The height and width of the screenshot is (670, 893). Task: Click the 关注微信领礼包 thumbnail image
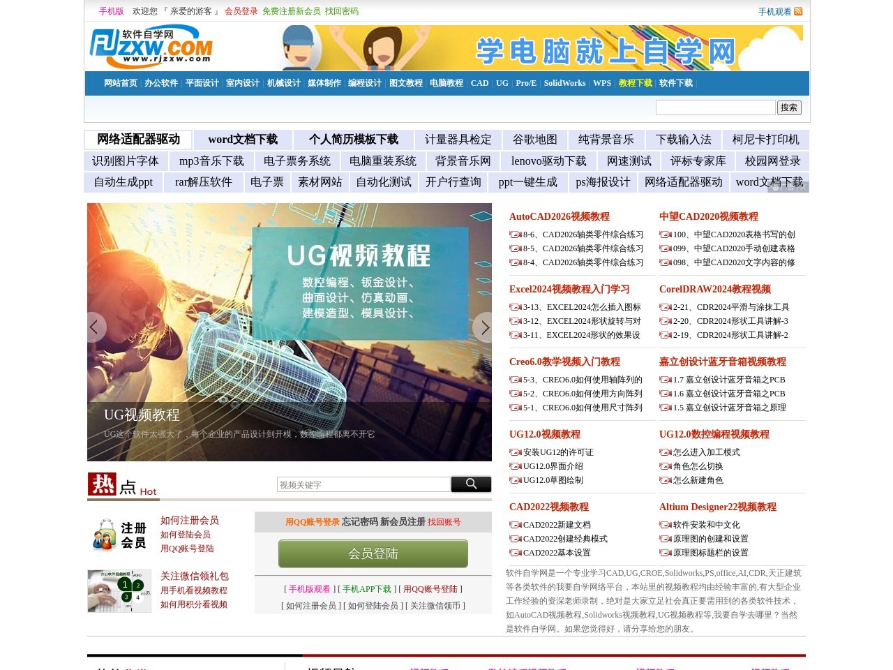click(x=119, y=591)
